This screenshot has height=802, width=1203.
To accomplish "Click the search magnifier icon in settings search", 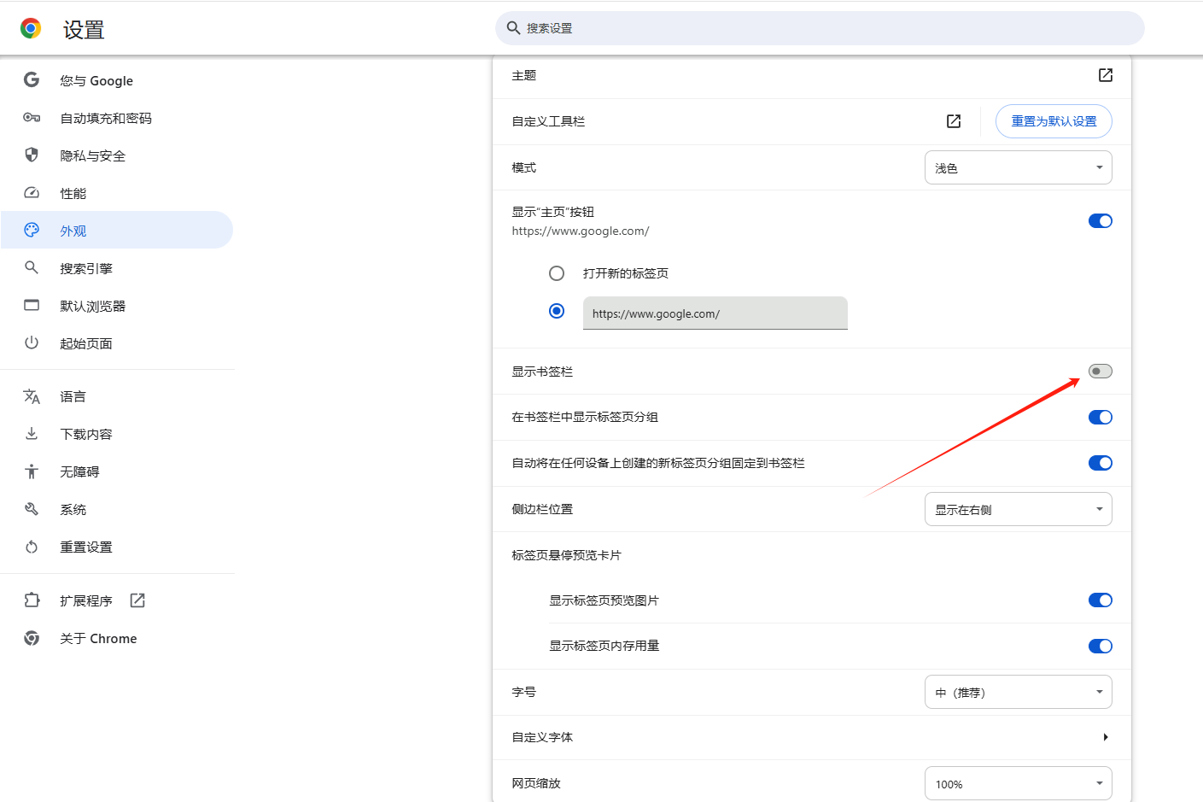I will tap(513, 28).
